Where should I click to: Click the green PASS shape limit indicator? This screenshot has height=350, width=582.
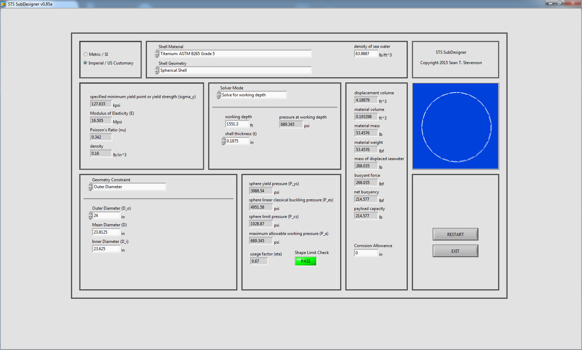pos(306,261)
